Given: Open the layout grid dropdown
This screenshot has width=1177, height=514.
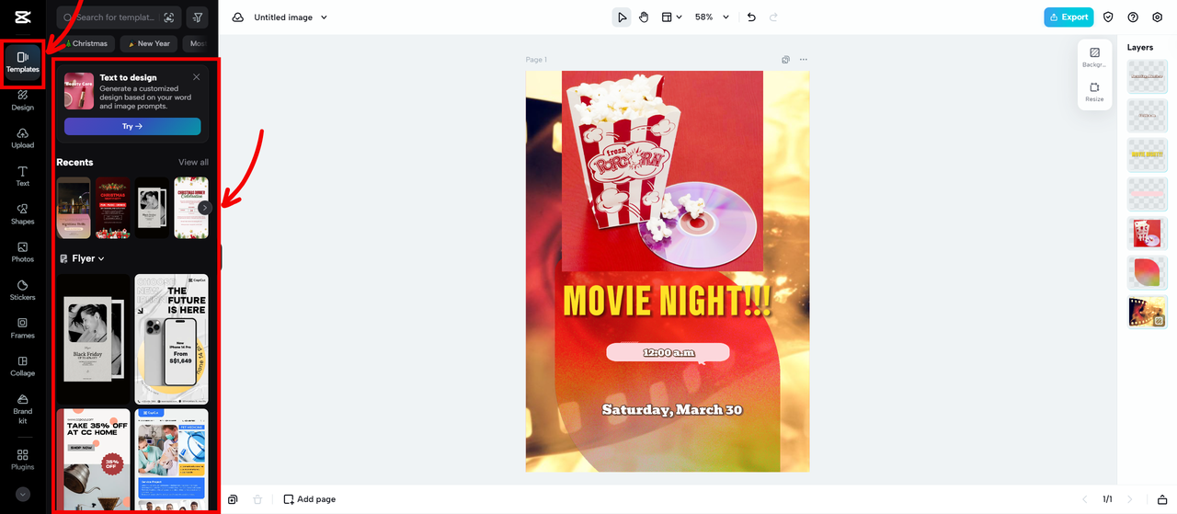Looking at the screenshot, I should pos(672,17).
